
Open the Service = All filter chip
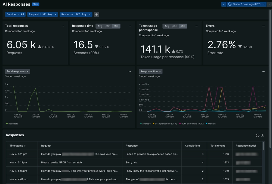coord(15,14)
